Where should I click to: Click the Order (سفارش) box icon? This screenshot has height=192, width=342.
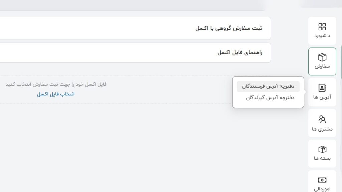pos(322,57)
